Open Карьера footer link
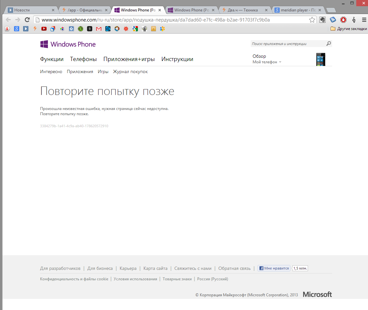Image resolution: width=368 pixels, height=310 pixels. coord(128,269)
